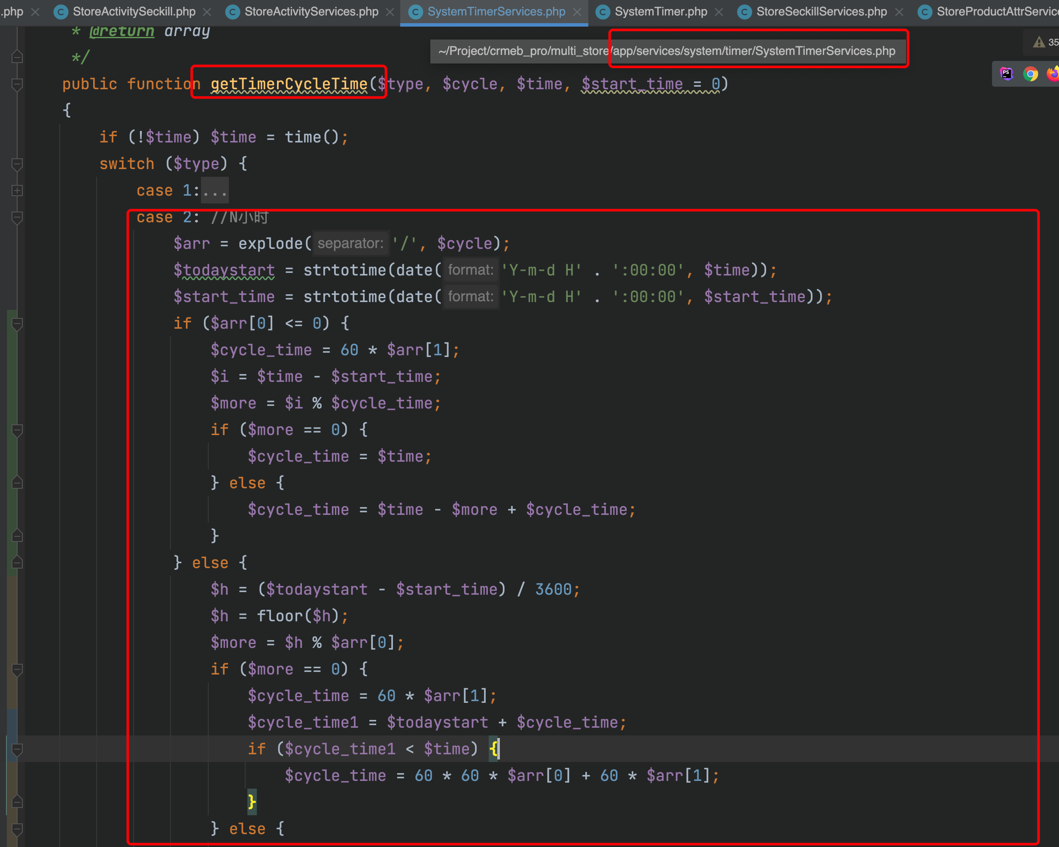The width and height of the screenshot is (1059, 847).
Task: Switch to the StoreActivityServices.php tab
Action: [x=311, y=11]
